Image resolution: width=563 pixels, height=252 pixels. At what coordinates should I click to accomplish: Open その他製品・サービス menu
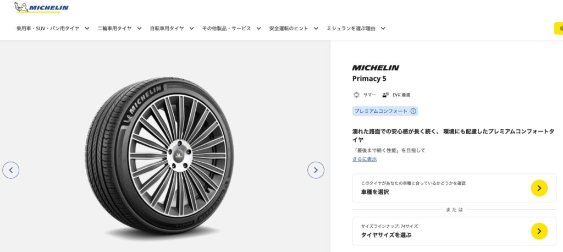point(231,28)
